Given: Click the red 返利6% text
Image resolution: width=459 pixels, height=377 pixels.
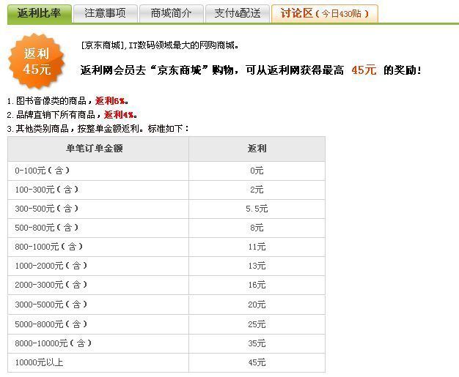Looking at the screenshot, I should tap(110, 101).
